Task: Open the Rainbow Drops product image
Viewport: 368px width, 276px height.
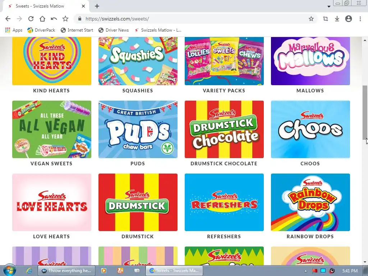Action: click(310, 202)
